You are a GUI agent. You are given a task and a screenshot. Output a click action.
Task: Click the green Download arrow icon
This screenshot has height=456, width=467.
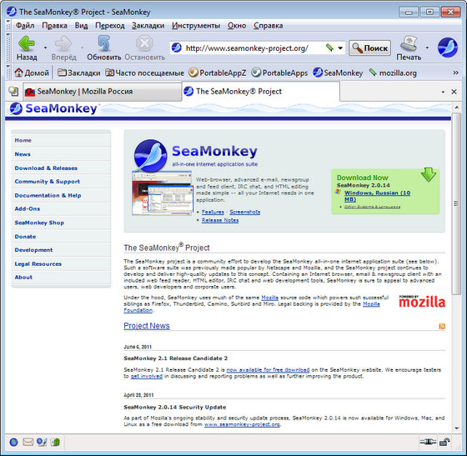tap(429, 174)
